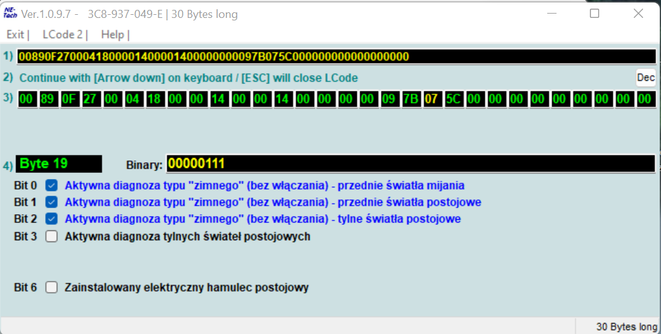This screenshot has height=334, width=661.
Task: Click the full long coding hex string field
Action: coord(336,56)
